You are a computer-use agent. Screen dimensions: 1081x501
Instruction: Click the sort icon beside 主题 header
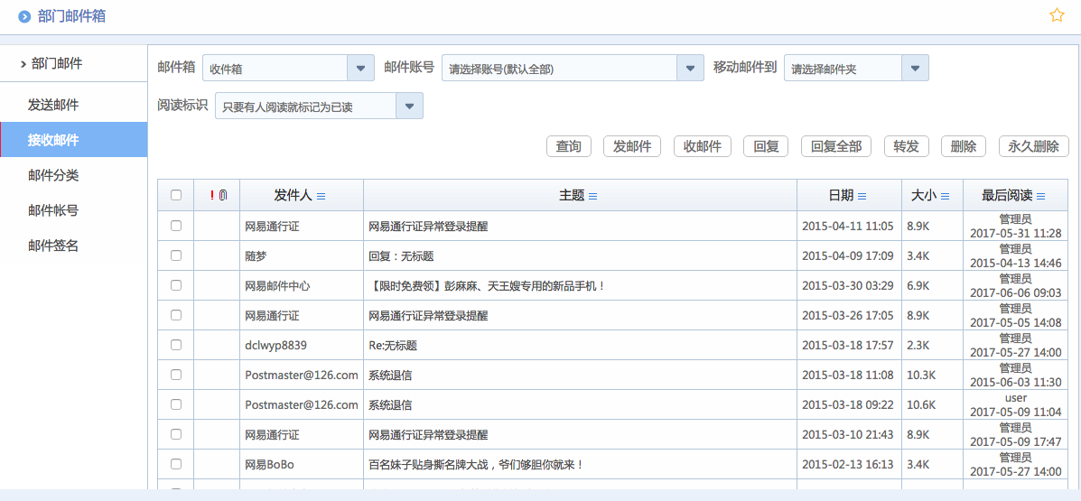click(593, 196)
